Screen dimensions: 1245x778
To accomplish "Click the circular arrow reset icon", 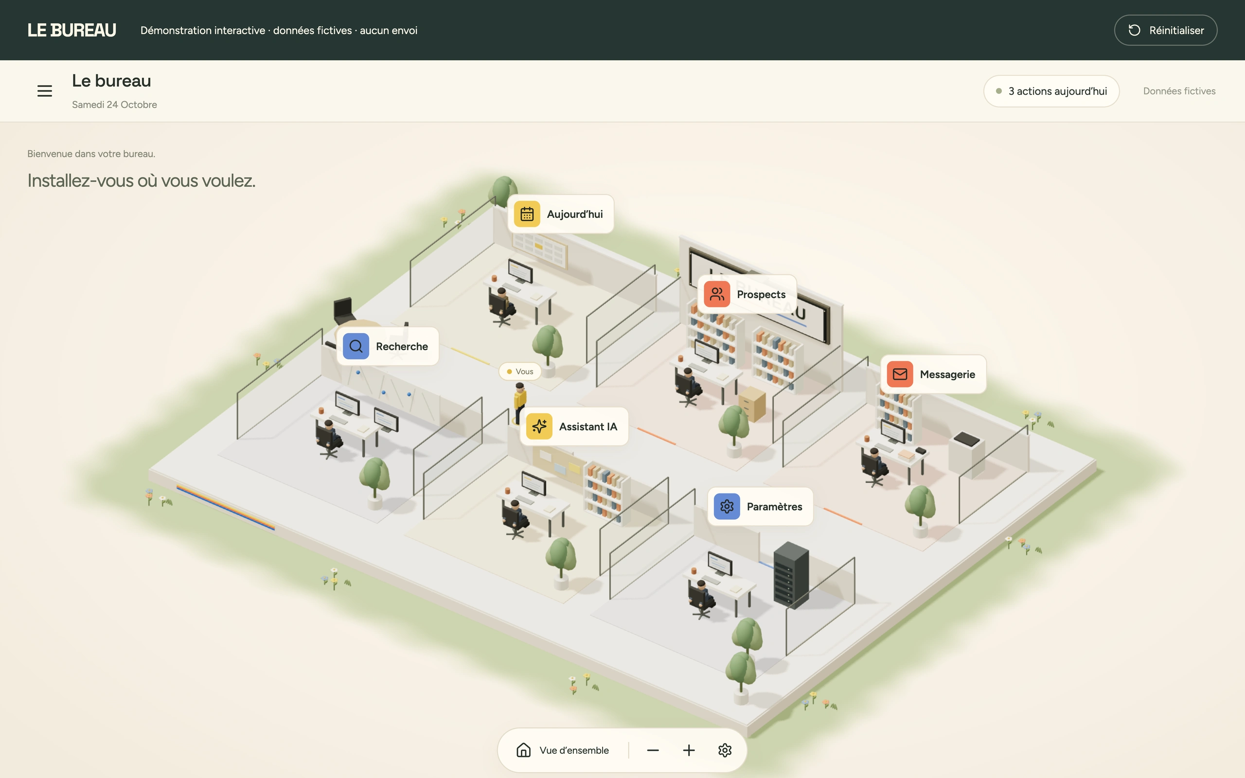I will click(x=1135, y=30).
